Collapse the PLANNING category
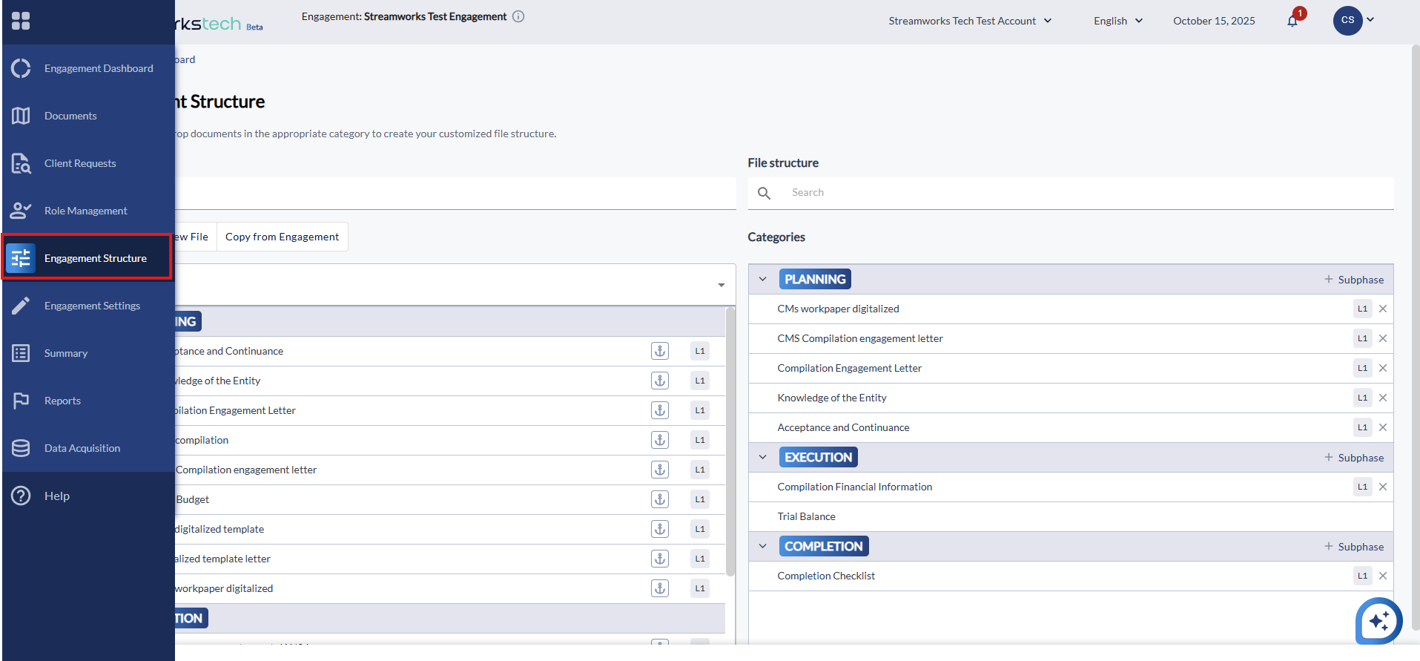 click(x=762, y=279)
